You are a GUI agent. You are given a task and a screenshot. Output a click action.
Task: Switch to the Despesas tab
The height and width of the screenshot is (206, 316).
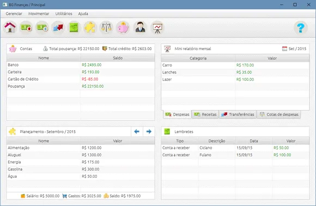click(x=177, y=114)
